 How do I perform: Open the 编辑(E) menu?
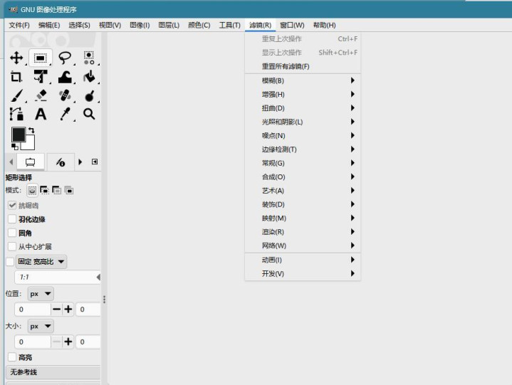[x=49, y=25]
